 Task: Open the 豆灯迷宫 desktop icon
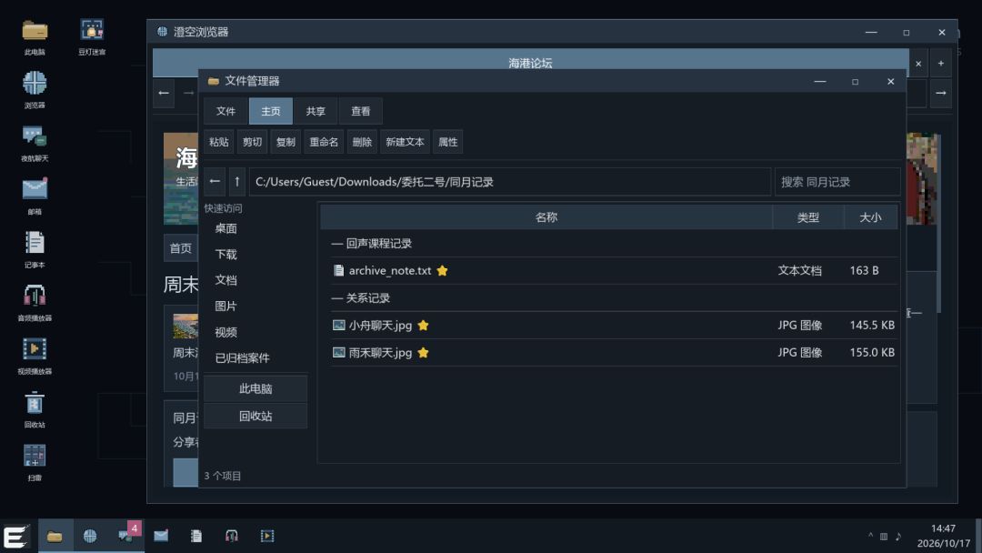click(x=92, y=37)
